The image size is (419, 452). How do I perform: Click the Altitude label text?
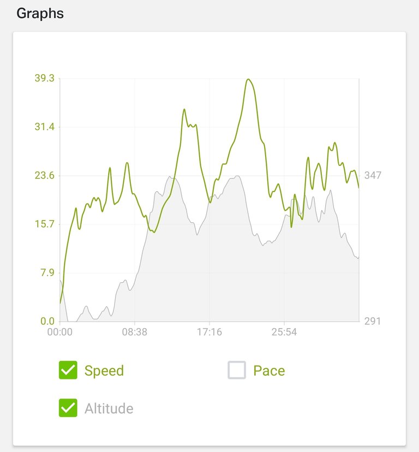click(x=109, y=408)
